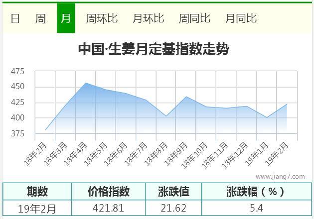Open the 周同比 tab
Image resolution: width=314 pixels, height=219 pixels.
coord(194,18)
